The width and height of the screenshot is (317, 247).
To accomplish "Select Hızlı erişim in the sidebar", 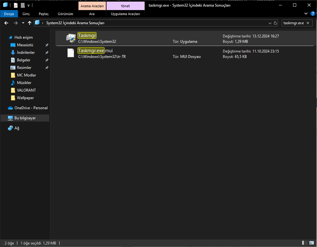I will pyautogui.click(x=23, y=37).
